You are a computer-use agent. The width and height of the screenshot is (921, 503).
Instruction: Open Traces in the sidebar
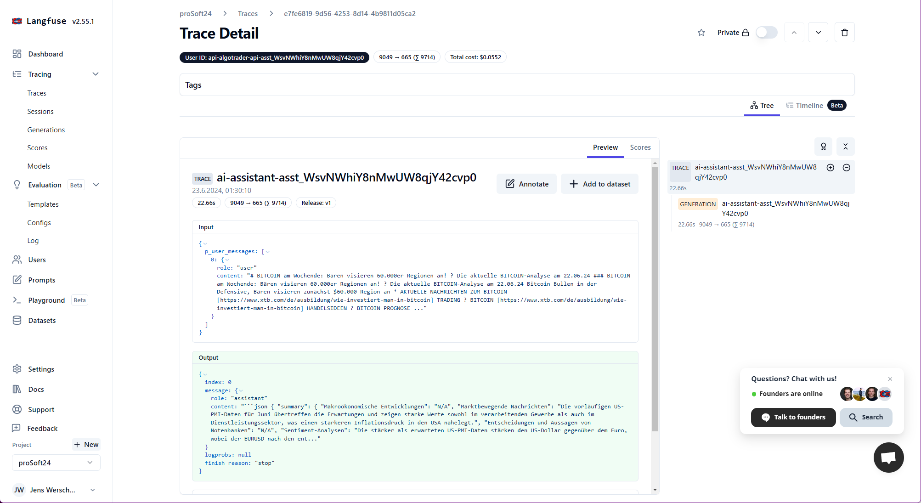tap(37, 93)
